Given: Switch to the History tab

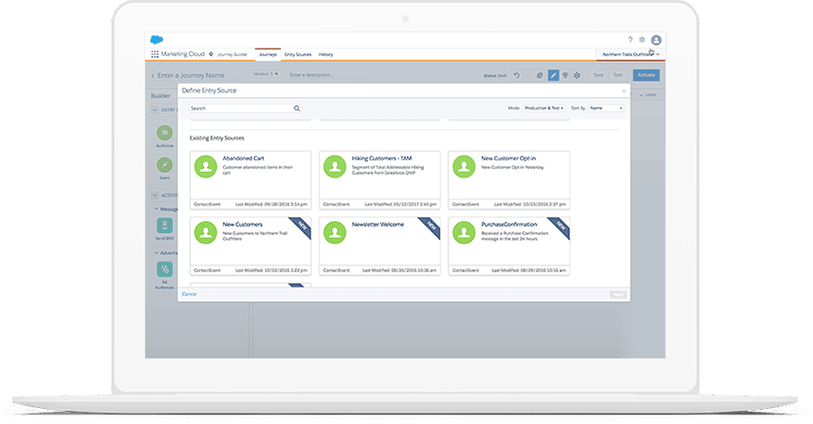Looking at the screenshot, I should point(325,54).
